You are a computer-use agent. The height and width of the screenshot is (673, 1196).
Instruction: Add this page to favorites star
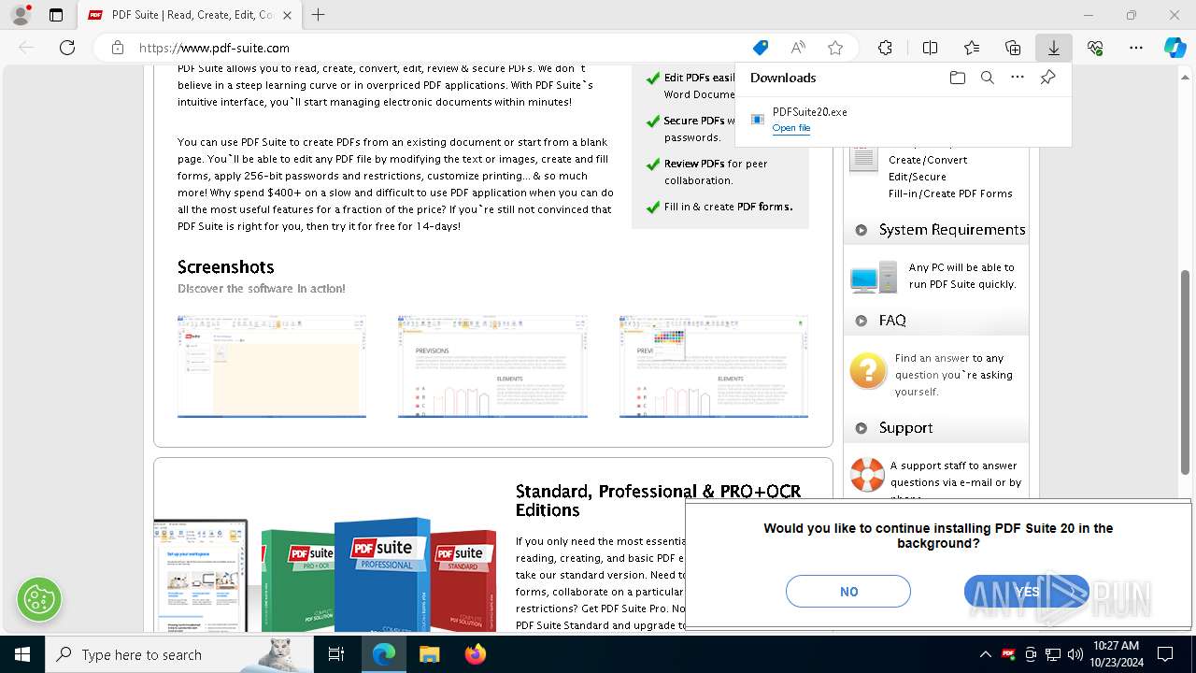(x=835, y=48)
